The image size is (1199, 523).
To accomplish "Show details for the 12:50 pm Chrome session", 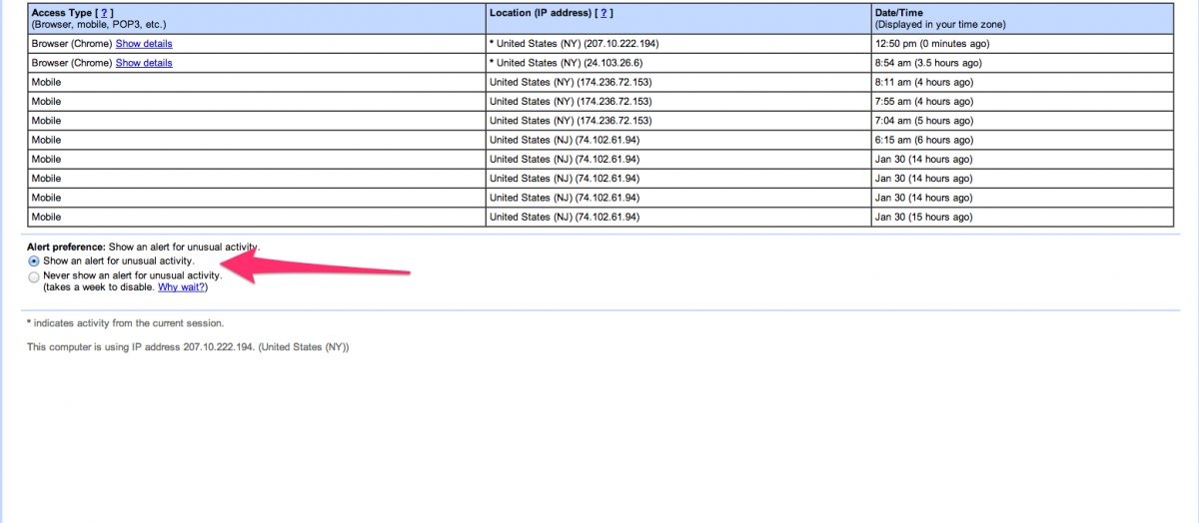I will point(144,44).
